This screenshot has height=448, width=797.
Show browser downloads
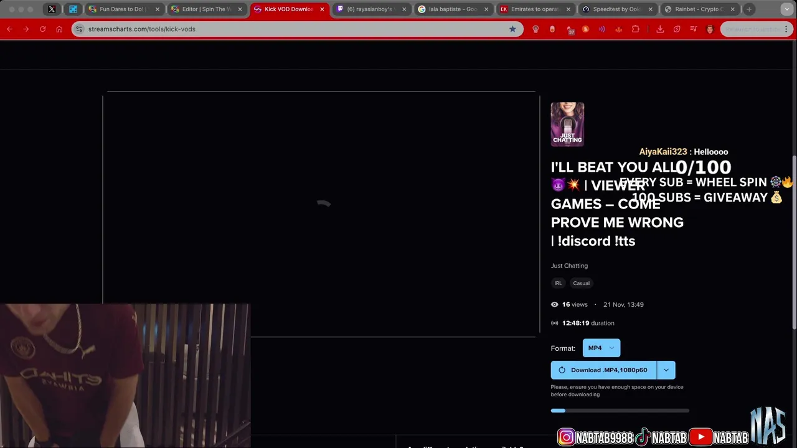tap(660, 29)
